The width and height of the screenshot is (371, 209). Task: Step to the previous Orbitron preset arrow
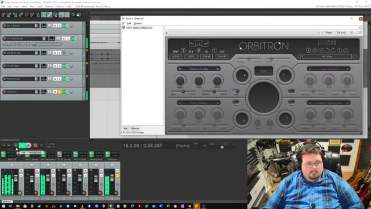(x=299, y=57)
